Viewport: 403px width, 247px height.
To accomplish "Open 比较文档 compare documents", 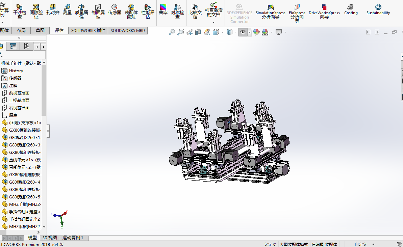I will click(195, 11).
